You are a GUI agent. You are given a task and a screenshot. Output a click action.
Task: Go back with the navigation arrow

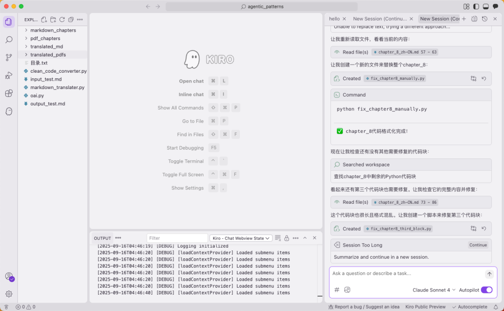click(x=148, y=7)
